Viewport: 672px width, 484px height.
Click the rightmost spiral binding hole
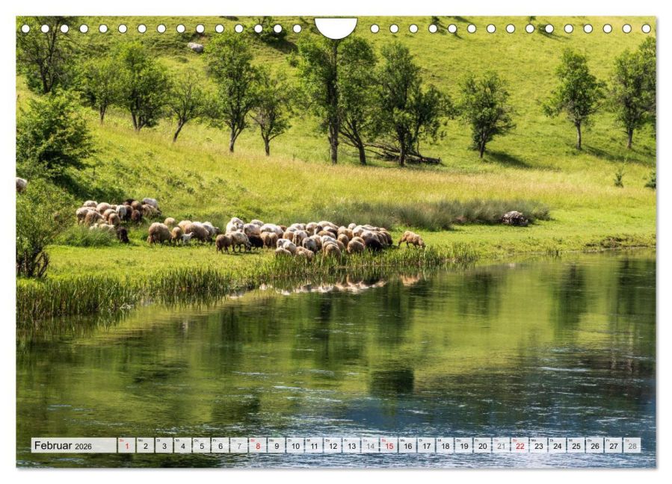point(647,29)
